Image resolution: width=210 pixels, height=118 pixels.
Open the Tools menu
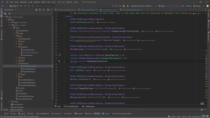click(59, 2)
